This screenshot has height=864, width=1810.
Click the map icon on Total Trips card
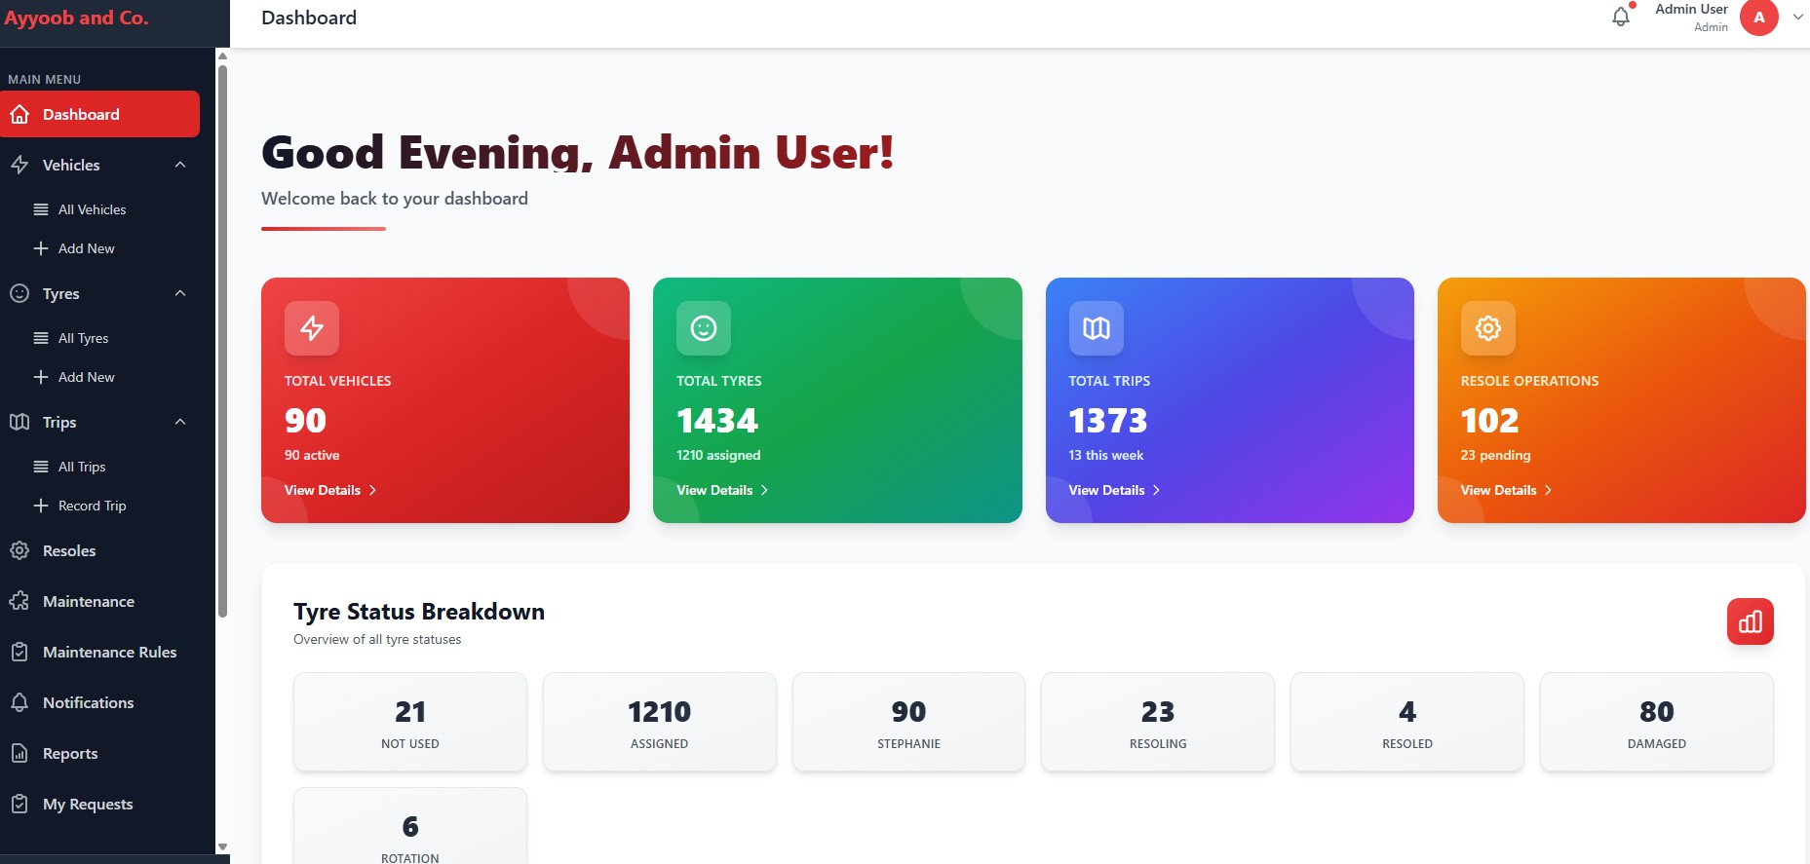click(1096, 328)
